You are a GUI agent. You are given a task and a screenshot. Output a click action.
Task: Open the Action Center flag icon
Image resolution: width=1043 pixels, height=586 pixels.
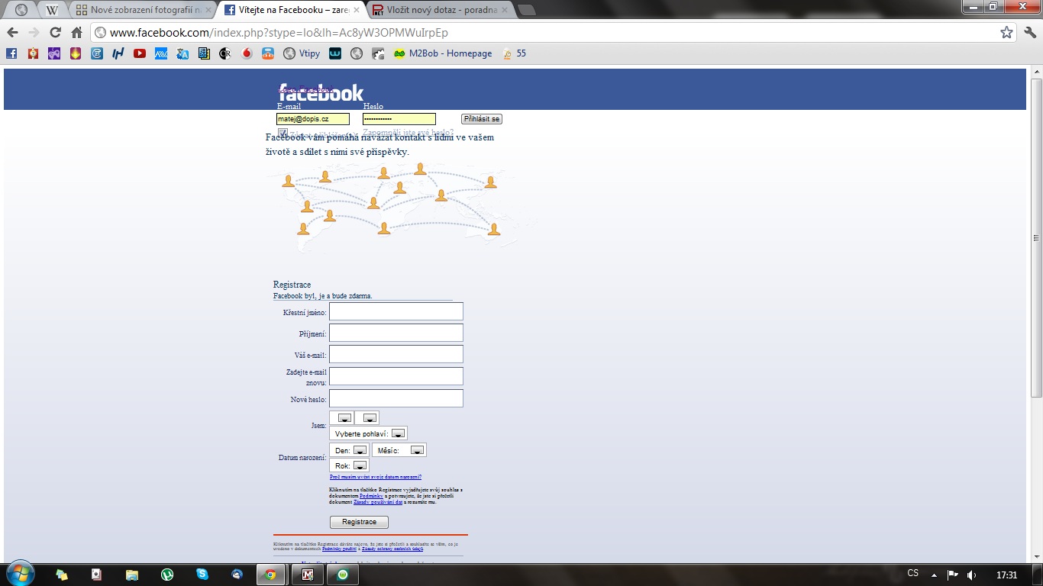(x=952, y=575)
